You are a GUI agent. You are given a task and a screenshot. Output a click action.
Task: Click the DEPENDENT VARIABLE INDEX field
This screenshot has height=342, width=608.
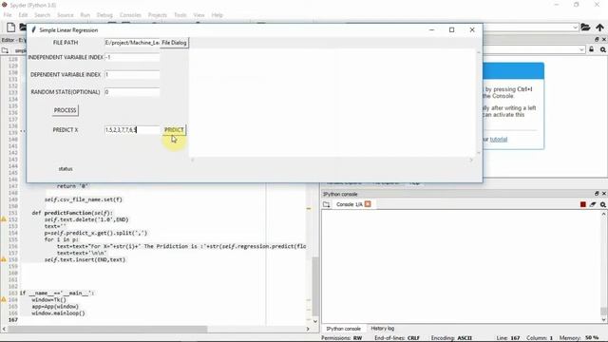tap(132, 74)
